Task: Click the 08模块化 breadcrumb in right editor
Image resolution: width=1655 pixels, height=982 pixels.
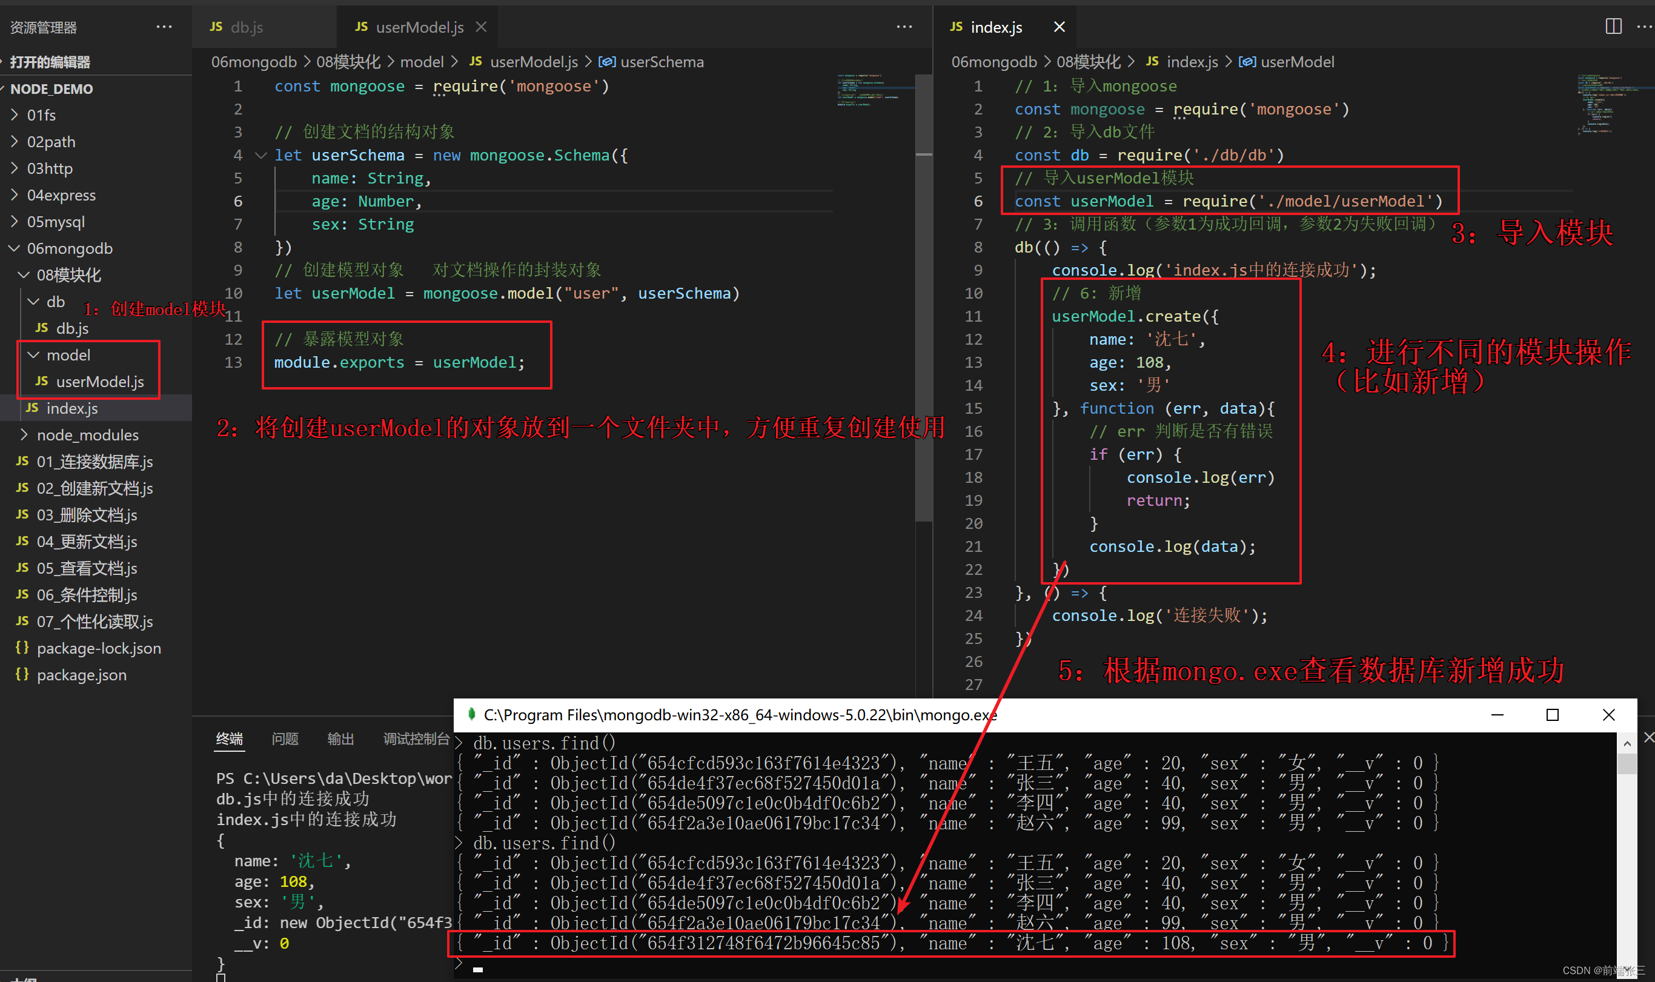Action: coord(1088,62)
